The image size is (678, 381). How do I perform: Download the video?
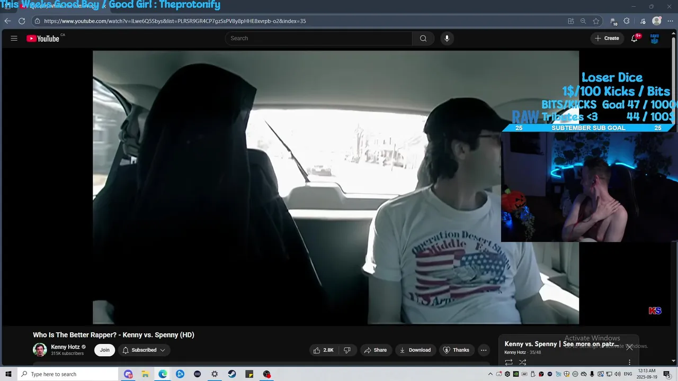(x=415, y=350)
